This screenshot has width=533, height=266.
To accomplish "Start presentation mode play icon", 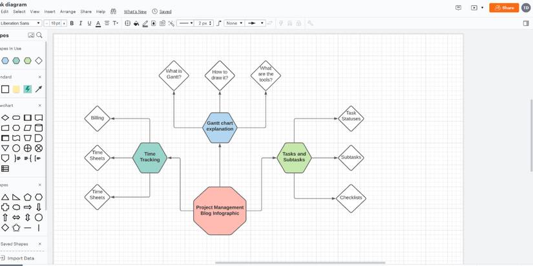I will pos(474,8).
